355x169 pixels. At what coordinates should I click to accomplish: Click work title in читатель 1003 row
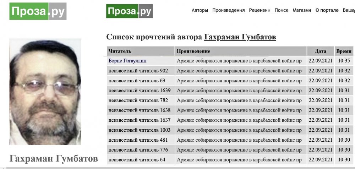point(239,130)
